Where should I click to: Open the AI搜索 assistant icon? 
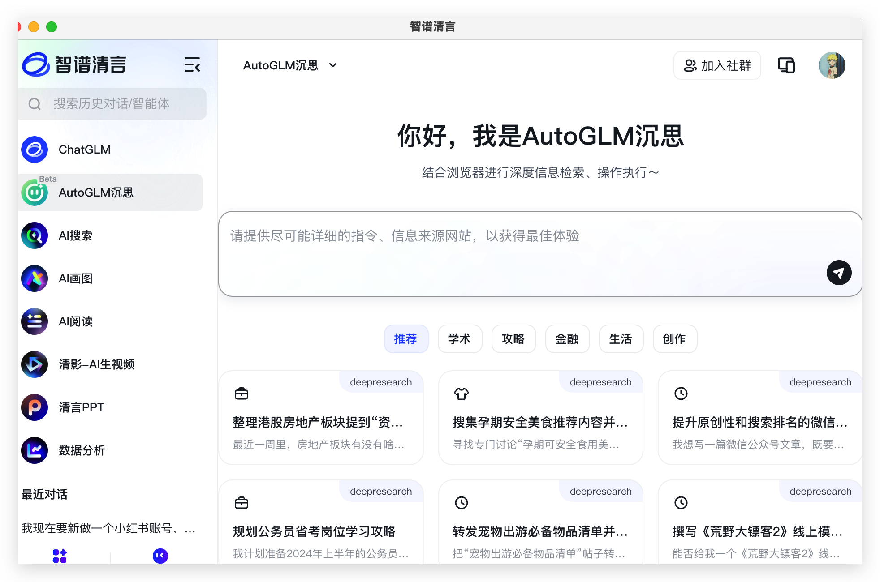[x=35, y=235]
